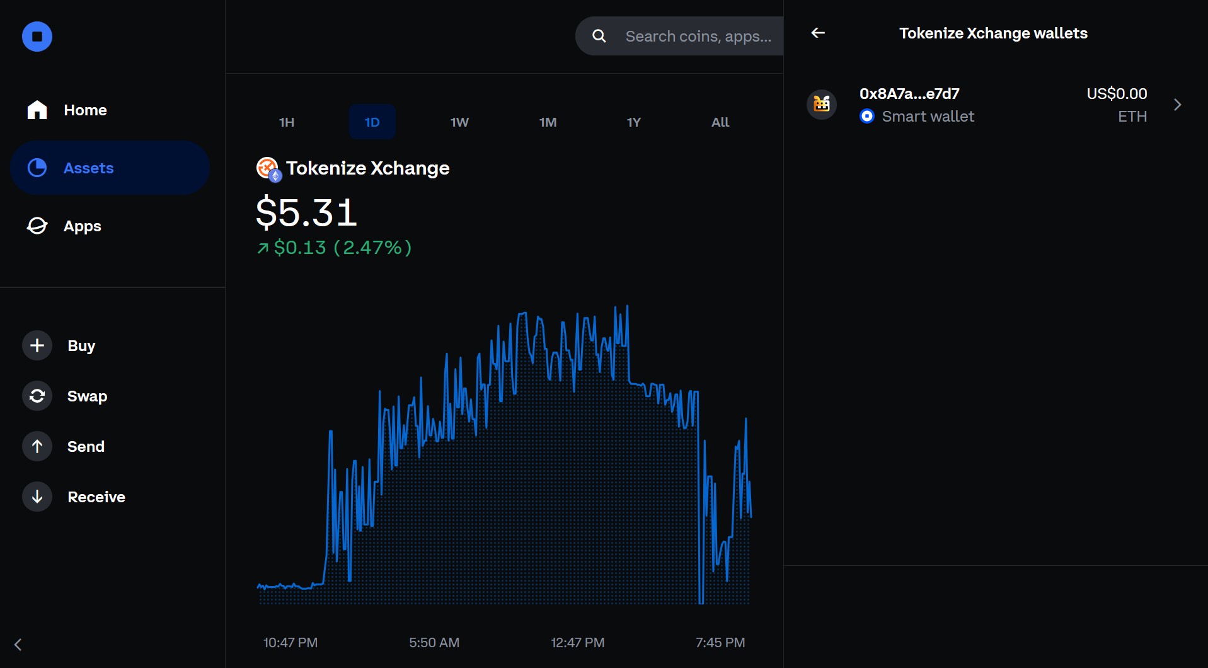
Task: Click the $5.31 price value
Action: coord(306,212)
